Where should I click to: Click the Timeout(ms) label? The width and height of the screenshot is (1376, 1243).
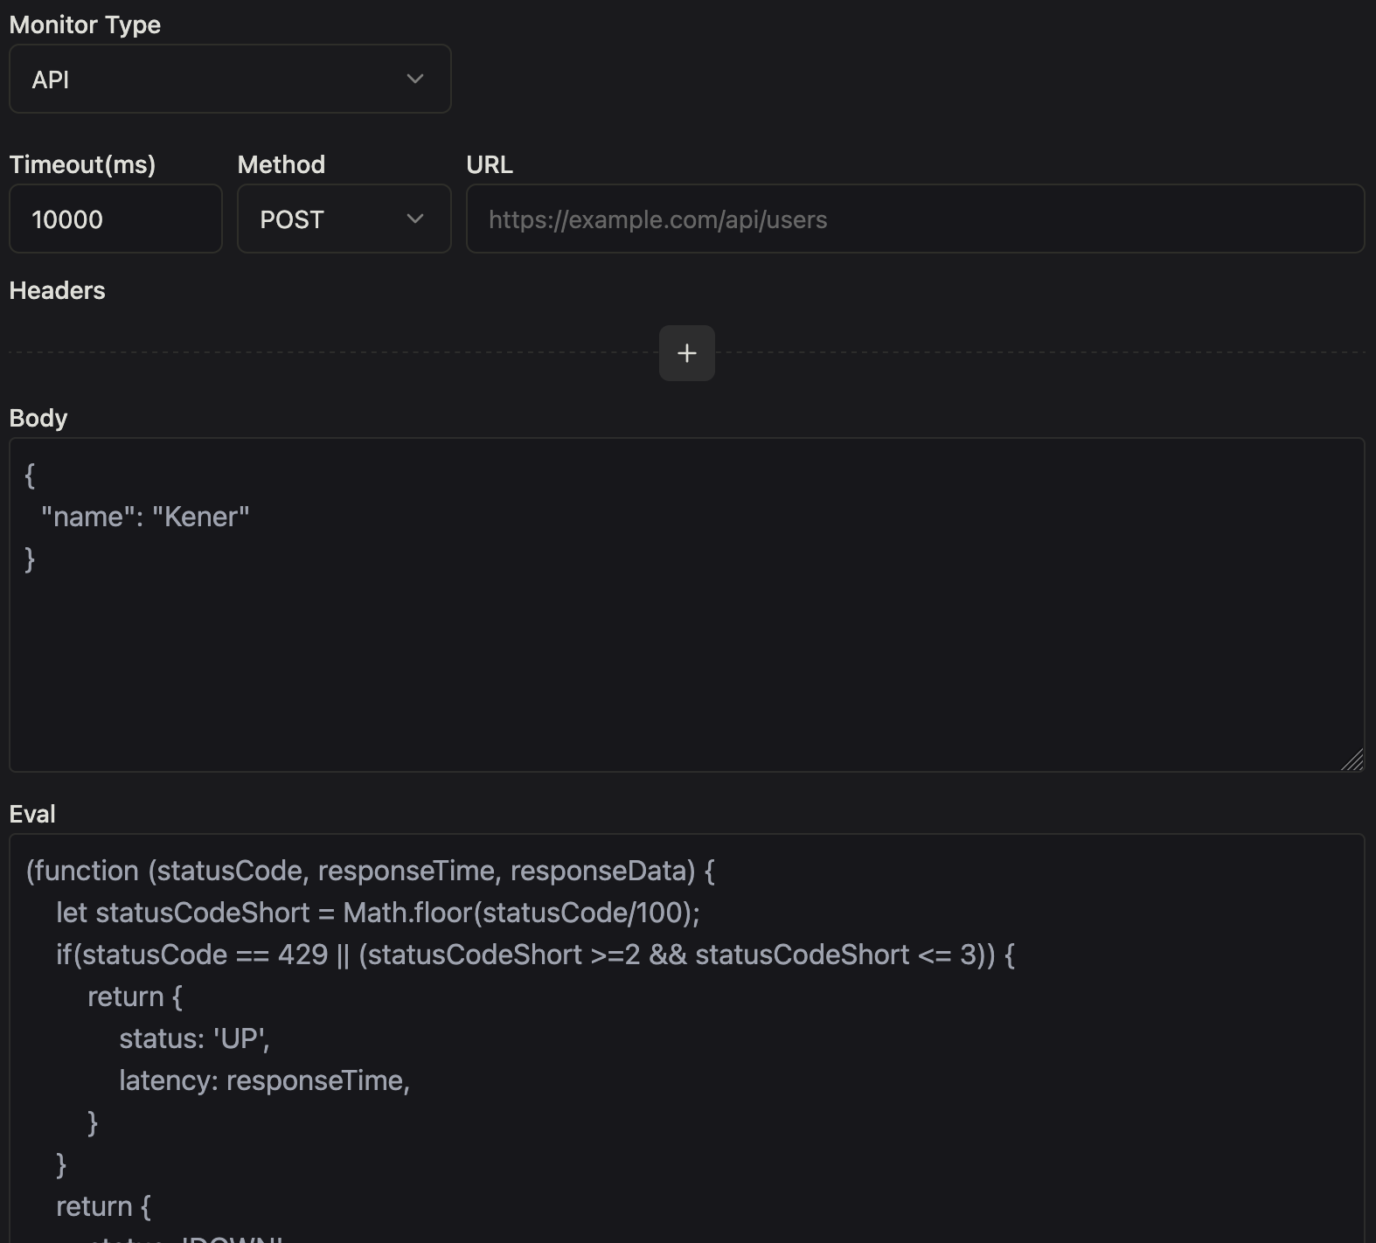tap(82, 164)
